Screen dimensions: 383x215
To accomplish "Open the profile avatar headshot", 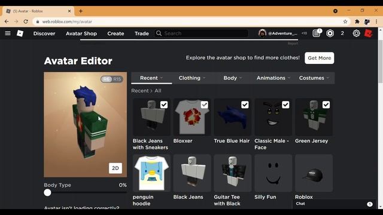I will [262, 33].
